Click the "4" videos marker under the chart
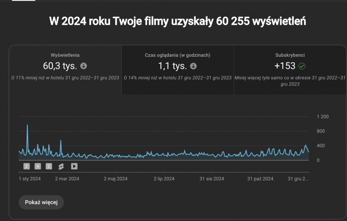Screen dimensions: 347x221 pos(38,166)
